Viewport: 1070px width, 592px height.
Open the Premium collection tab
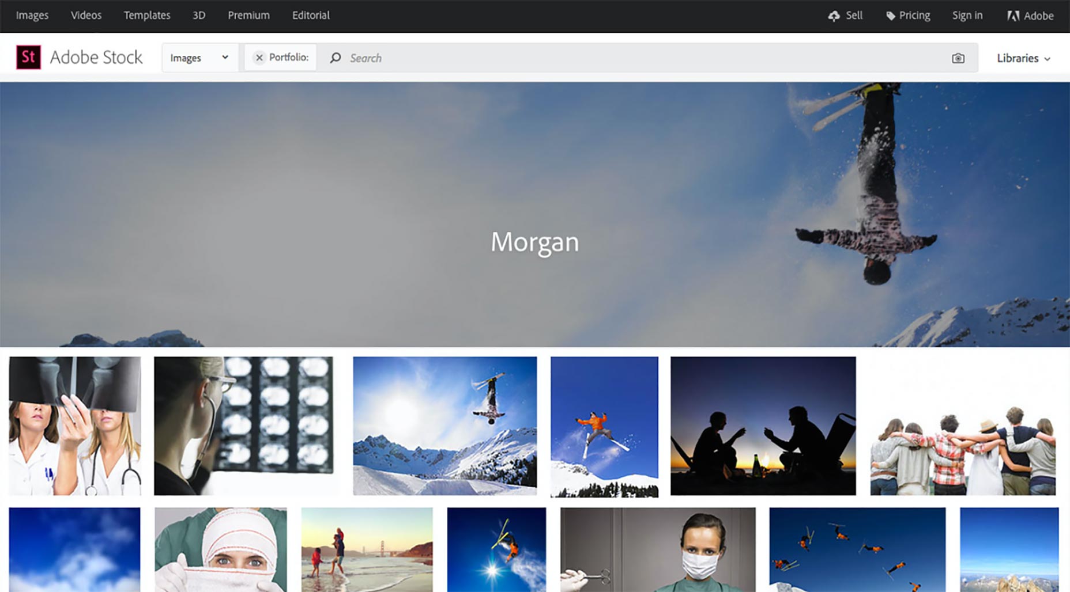coord(248,16)
